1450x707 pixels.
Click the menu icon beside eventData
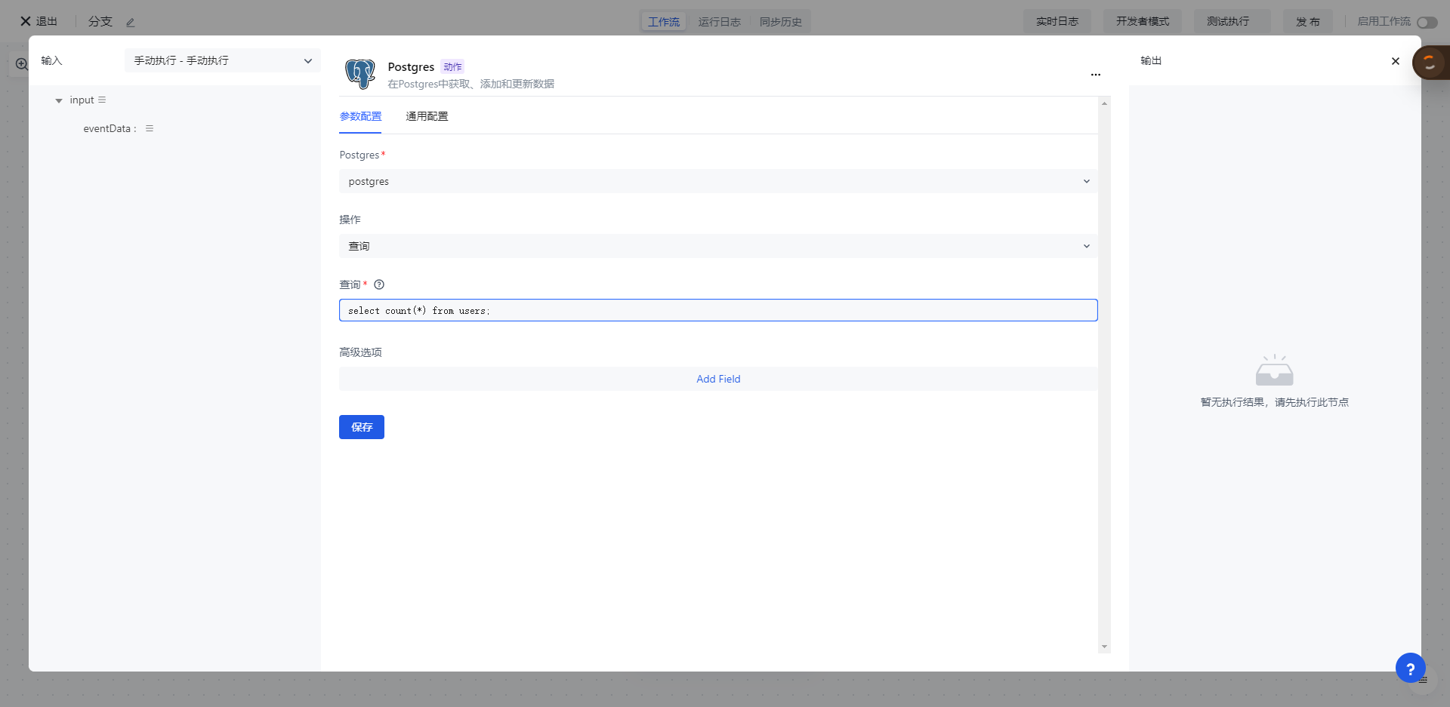pyautogui.click(x=150, y=129)
